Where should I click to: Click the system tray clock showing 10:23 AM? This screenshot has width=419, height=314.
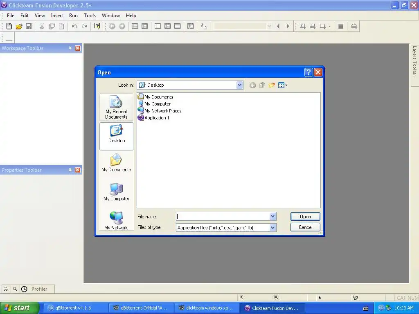pyautogui.click(x=404, y=308)
